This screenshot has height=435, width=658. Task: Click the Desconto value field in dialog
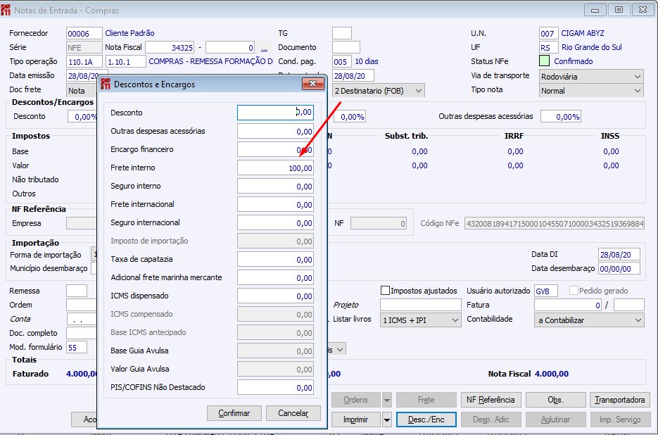tap(275, 113)
